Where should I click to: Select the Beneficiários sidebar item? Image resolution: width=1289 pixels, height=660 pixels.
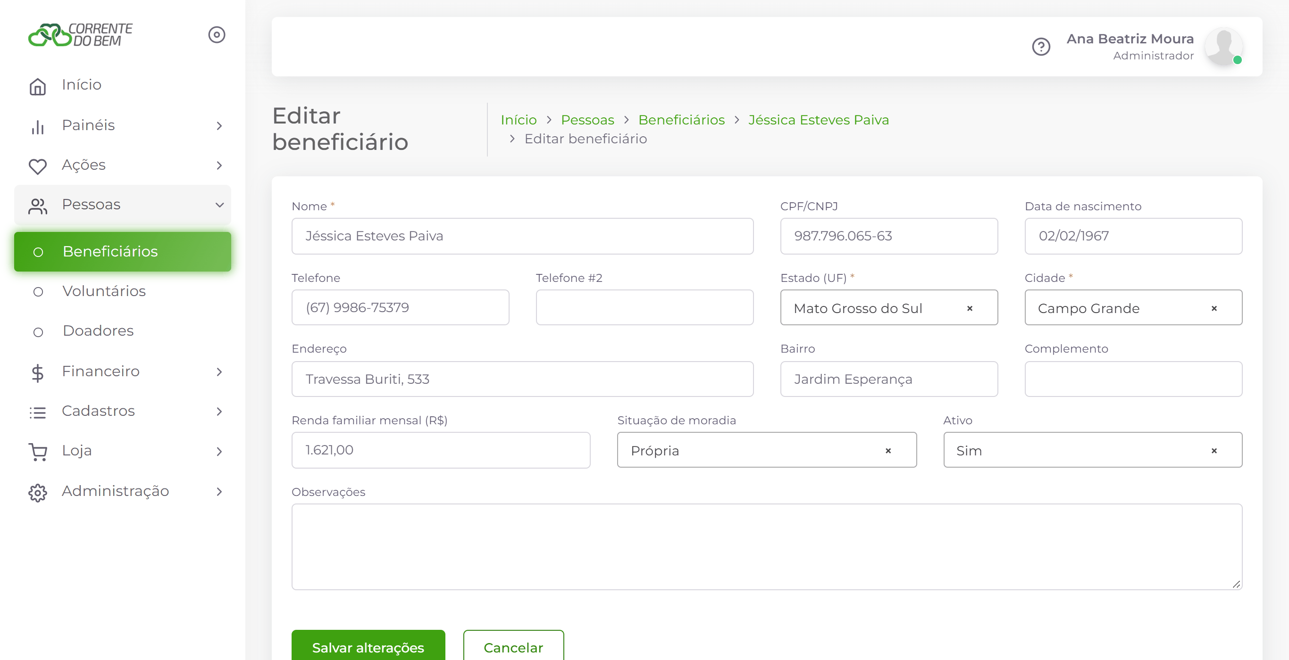pos(123,251)
